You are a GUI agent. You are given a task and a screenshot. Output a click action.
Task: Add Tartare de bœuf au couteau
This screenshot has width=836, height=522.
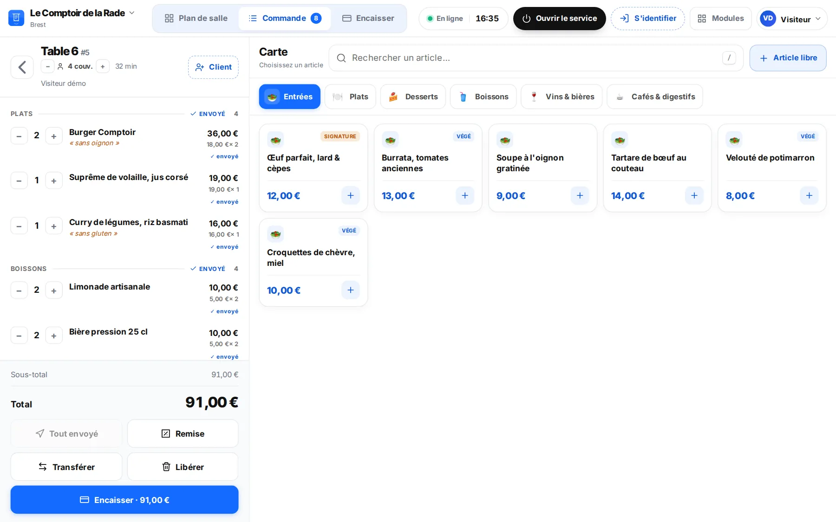click(x=694, y=195)
